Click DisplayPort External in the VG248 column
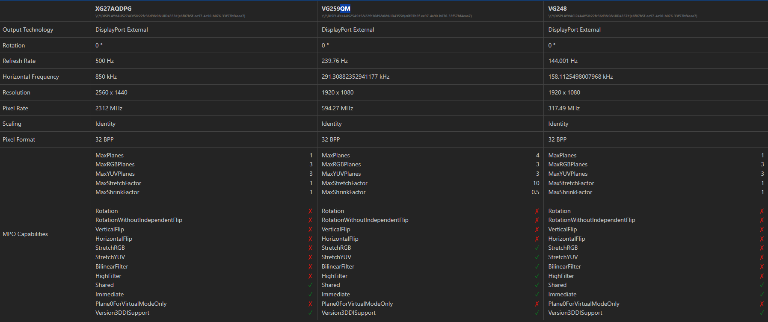The height and width of the screenshot is (322, 768). [x=575, y=30]
